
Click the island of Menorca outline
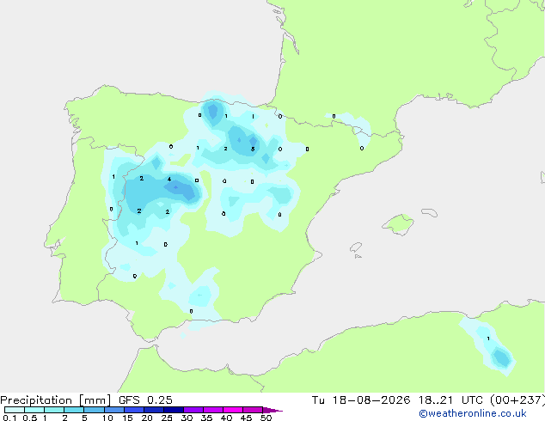point(430,212)
